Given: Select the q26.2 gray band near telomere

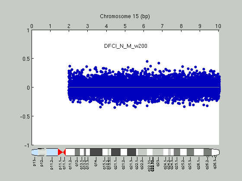Looking at the screenshot, I should pyautogui.click(x=207, y=152).
